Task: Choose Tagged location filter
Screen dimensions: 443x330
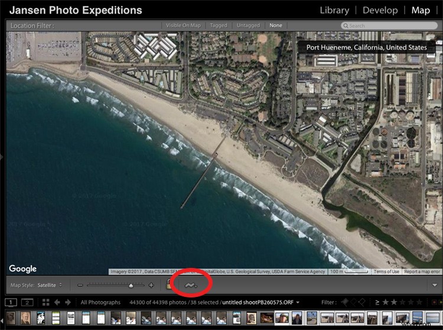Action: [x=219, y=25]
